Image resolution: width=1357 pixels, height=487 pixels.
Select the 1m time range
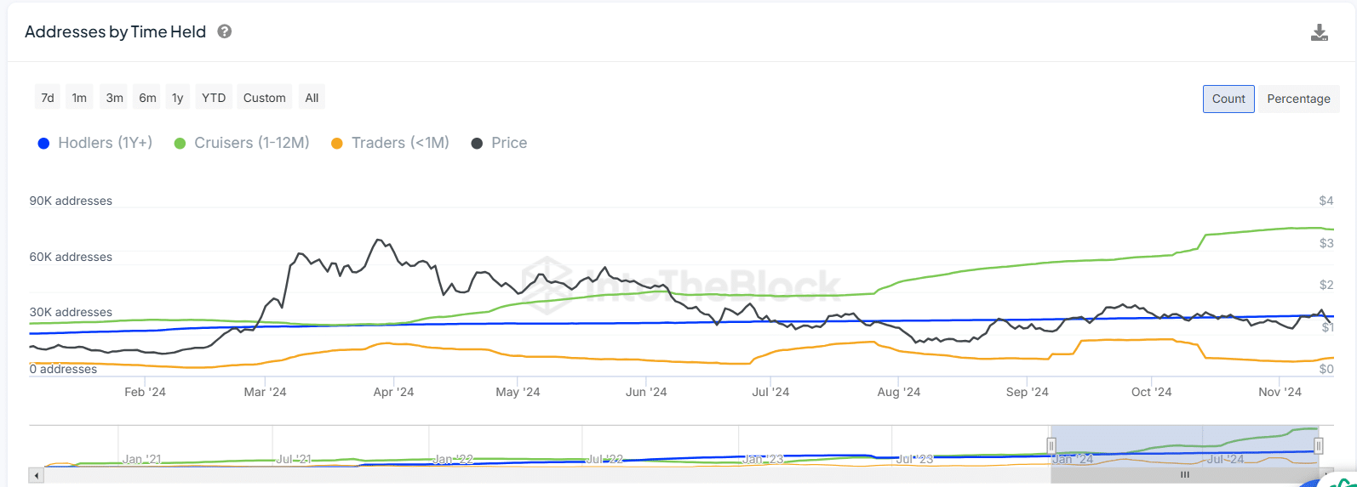79,98
